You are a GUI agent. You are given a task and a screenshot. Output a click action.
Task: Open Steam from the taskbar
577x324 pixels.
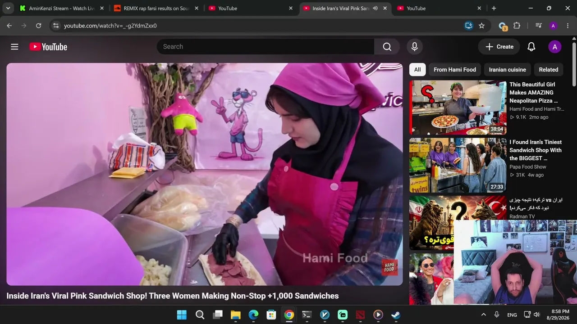pos(396,315)
